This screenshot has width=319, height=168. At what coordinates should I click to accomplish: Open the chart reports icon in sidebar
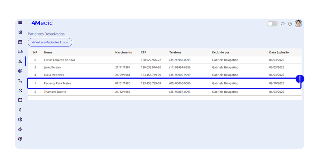(20, 129)
